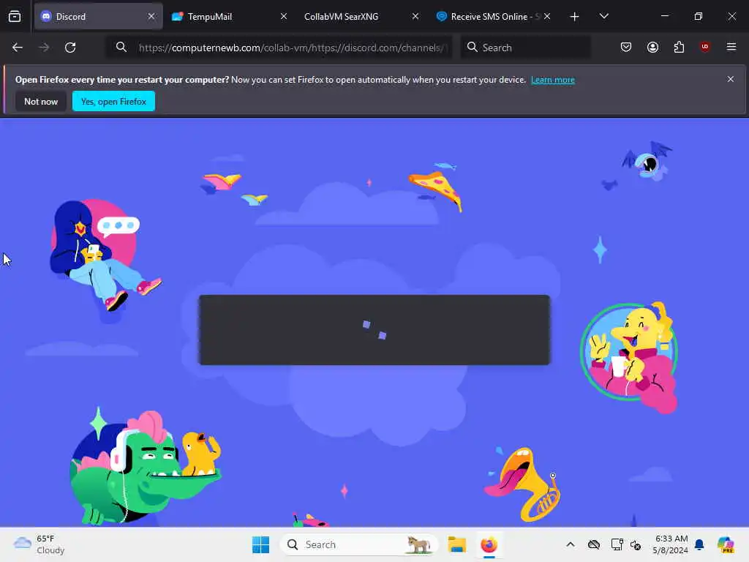
Task: Click the Not now button
Action: tap(41, 101)
